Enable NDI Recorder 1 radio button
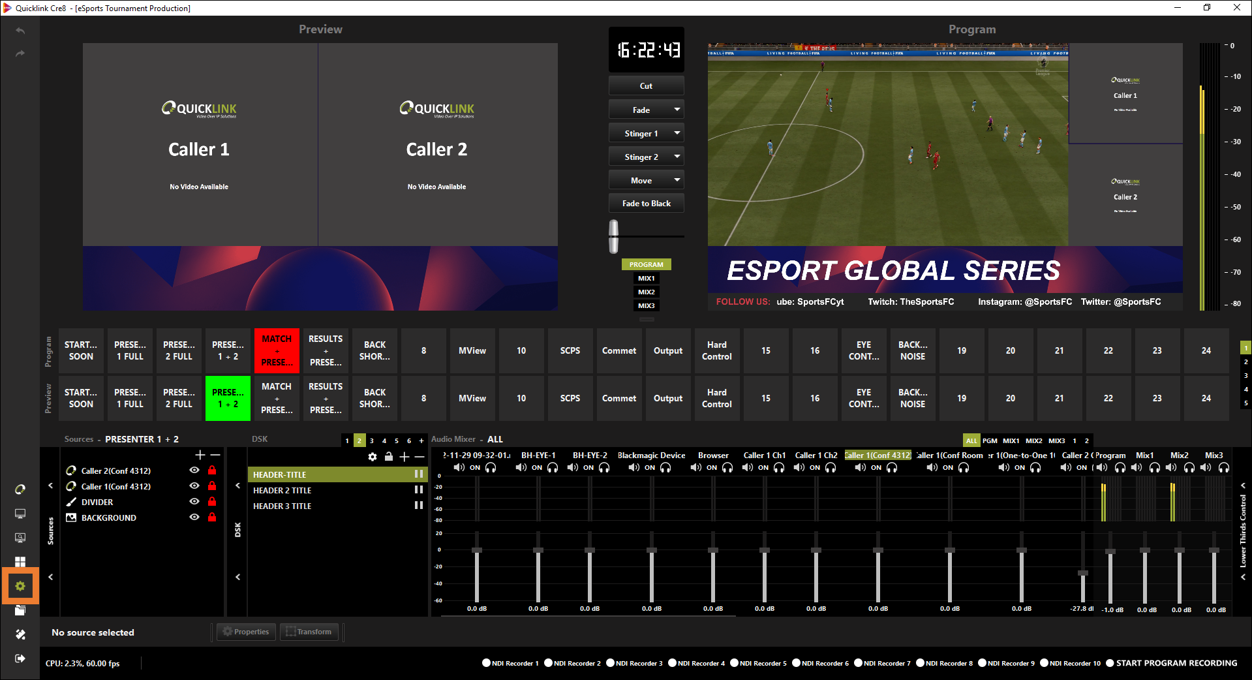The image size is (1252, 680). coord(486,663)
